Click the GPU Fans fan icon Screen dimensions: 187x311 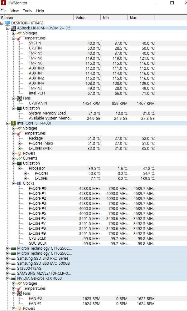pos(19,293)
